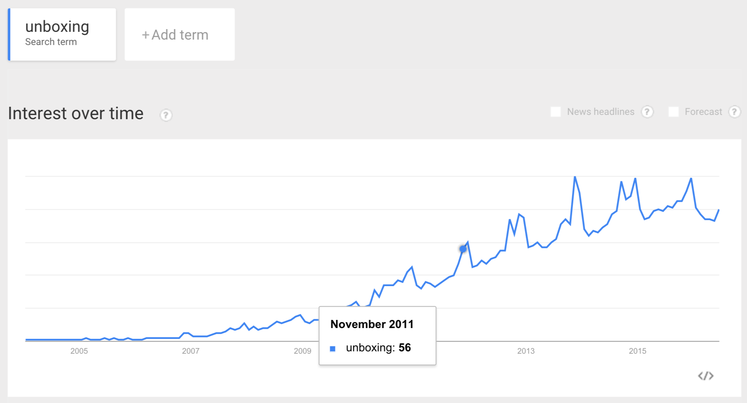Enable the News headlines checkbox

click(556, 112)
